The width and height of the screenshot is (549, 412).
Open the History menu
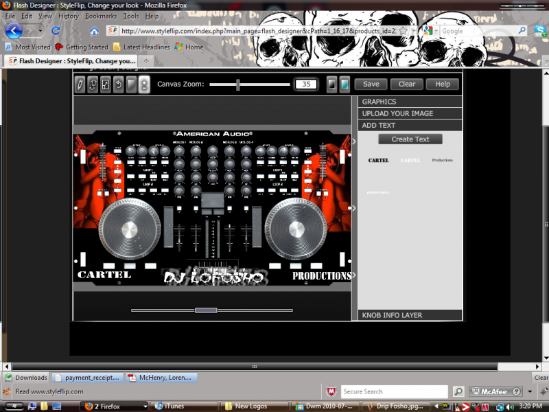(69, 16)
